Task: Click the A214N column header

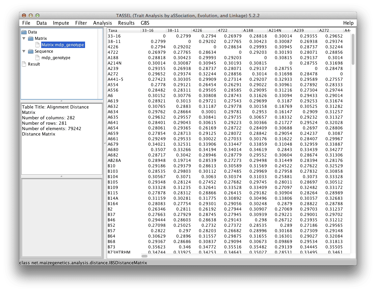Action: tap(280, 30)
